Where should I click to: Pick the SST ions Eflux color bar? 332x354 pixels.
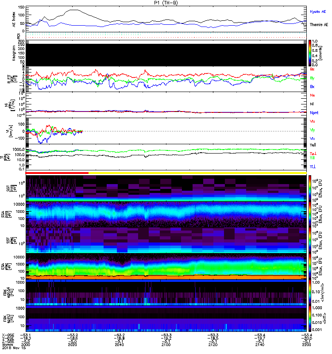point(310,189)
